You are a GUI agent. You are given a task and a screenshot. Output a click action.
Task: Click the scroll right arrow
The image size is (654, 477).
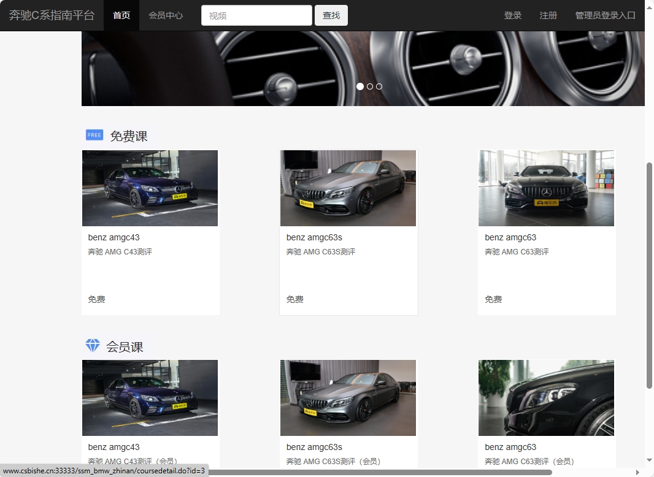click(x=637, y=473)
